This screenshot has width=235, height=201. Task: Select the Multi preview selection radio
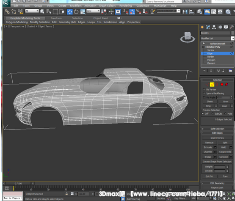click(x=225, y=114)
